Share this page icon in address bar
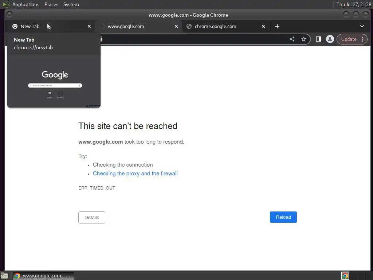Viewport: 373px width, 280px height. [292, 39]
